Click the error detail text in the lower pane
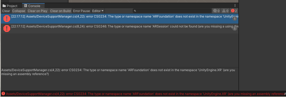This screenshot has width=286, height=97. coord(118,72)
